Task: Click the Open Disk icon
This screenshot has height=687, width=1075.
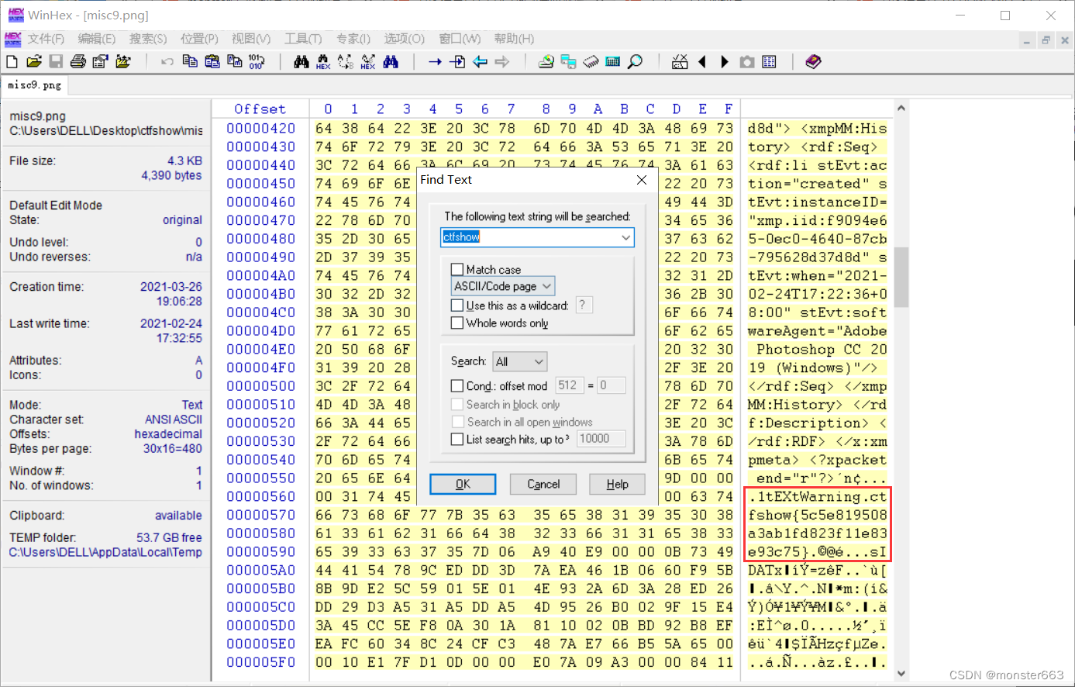Action: click(x=546, y=61)
